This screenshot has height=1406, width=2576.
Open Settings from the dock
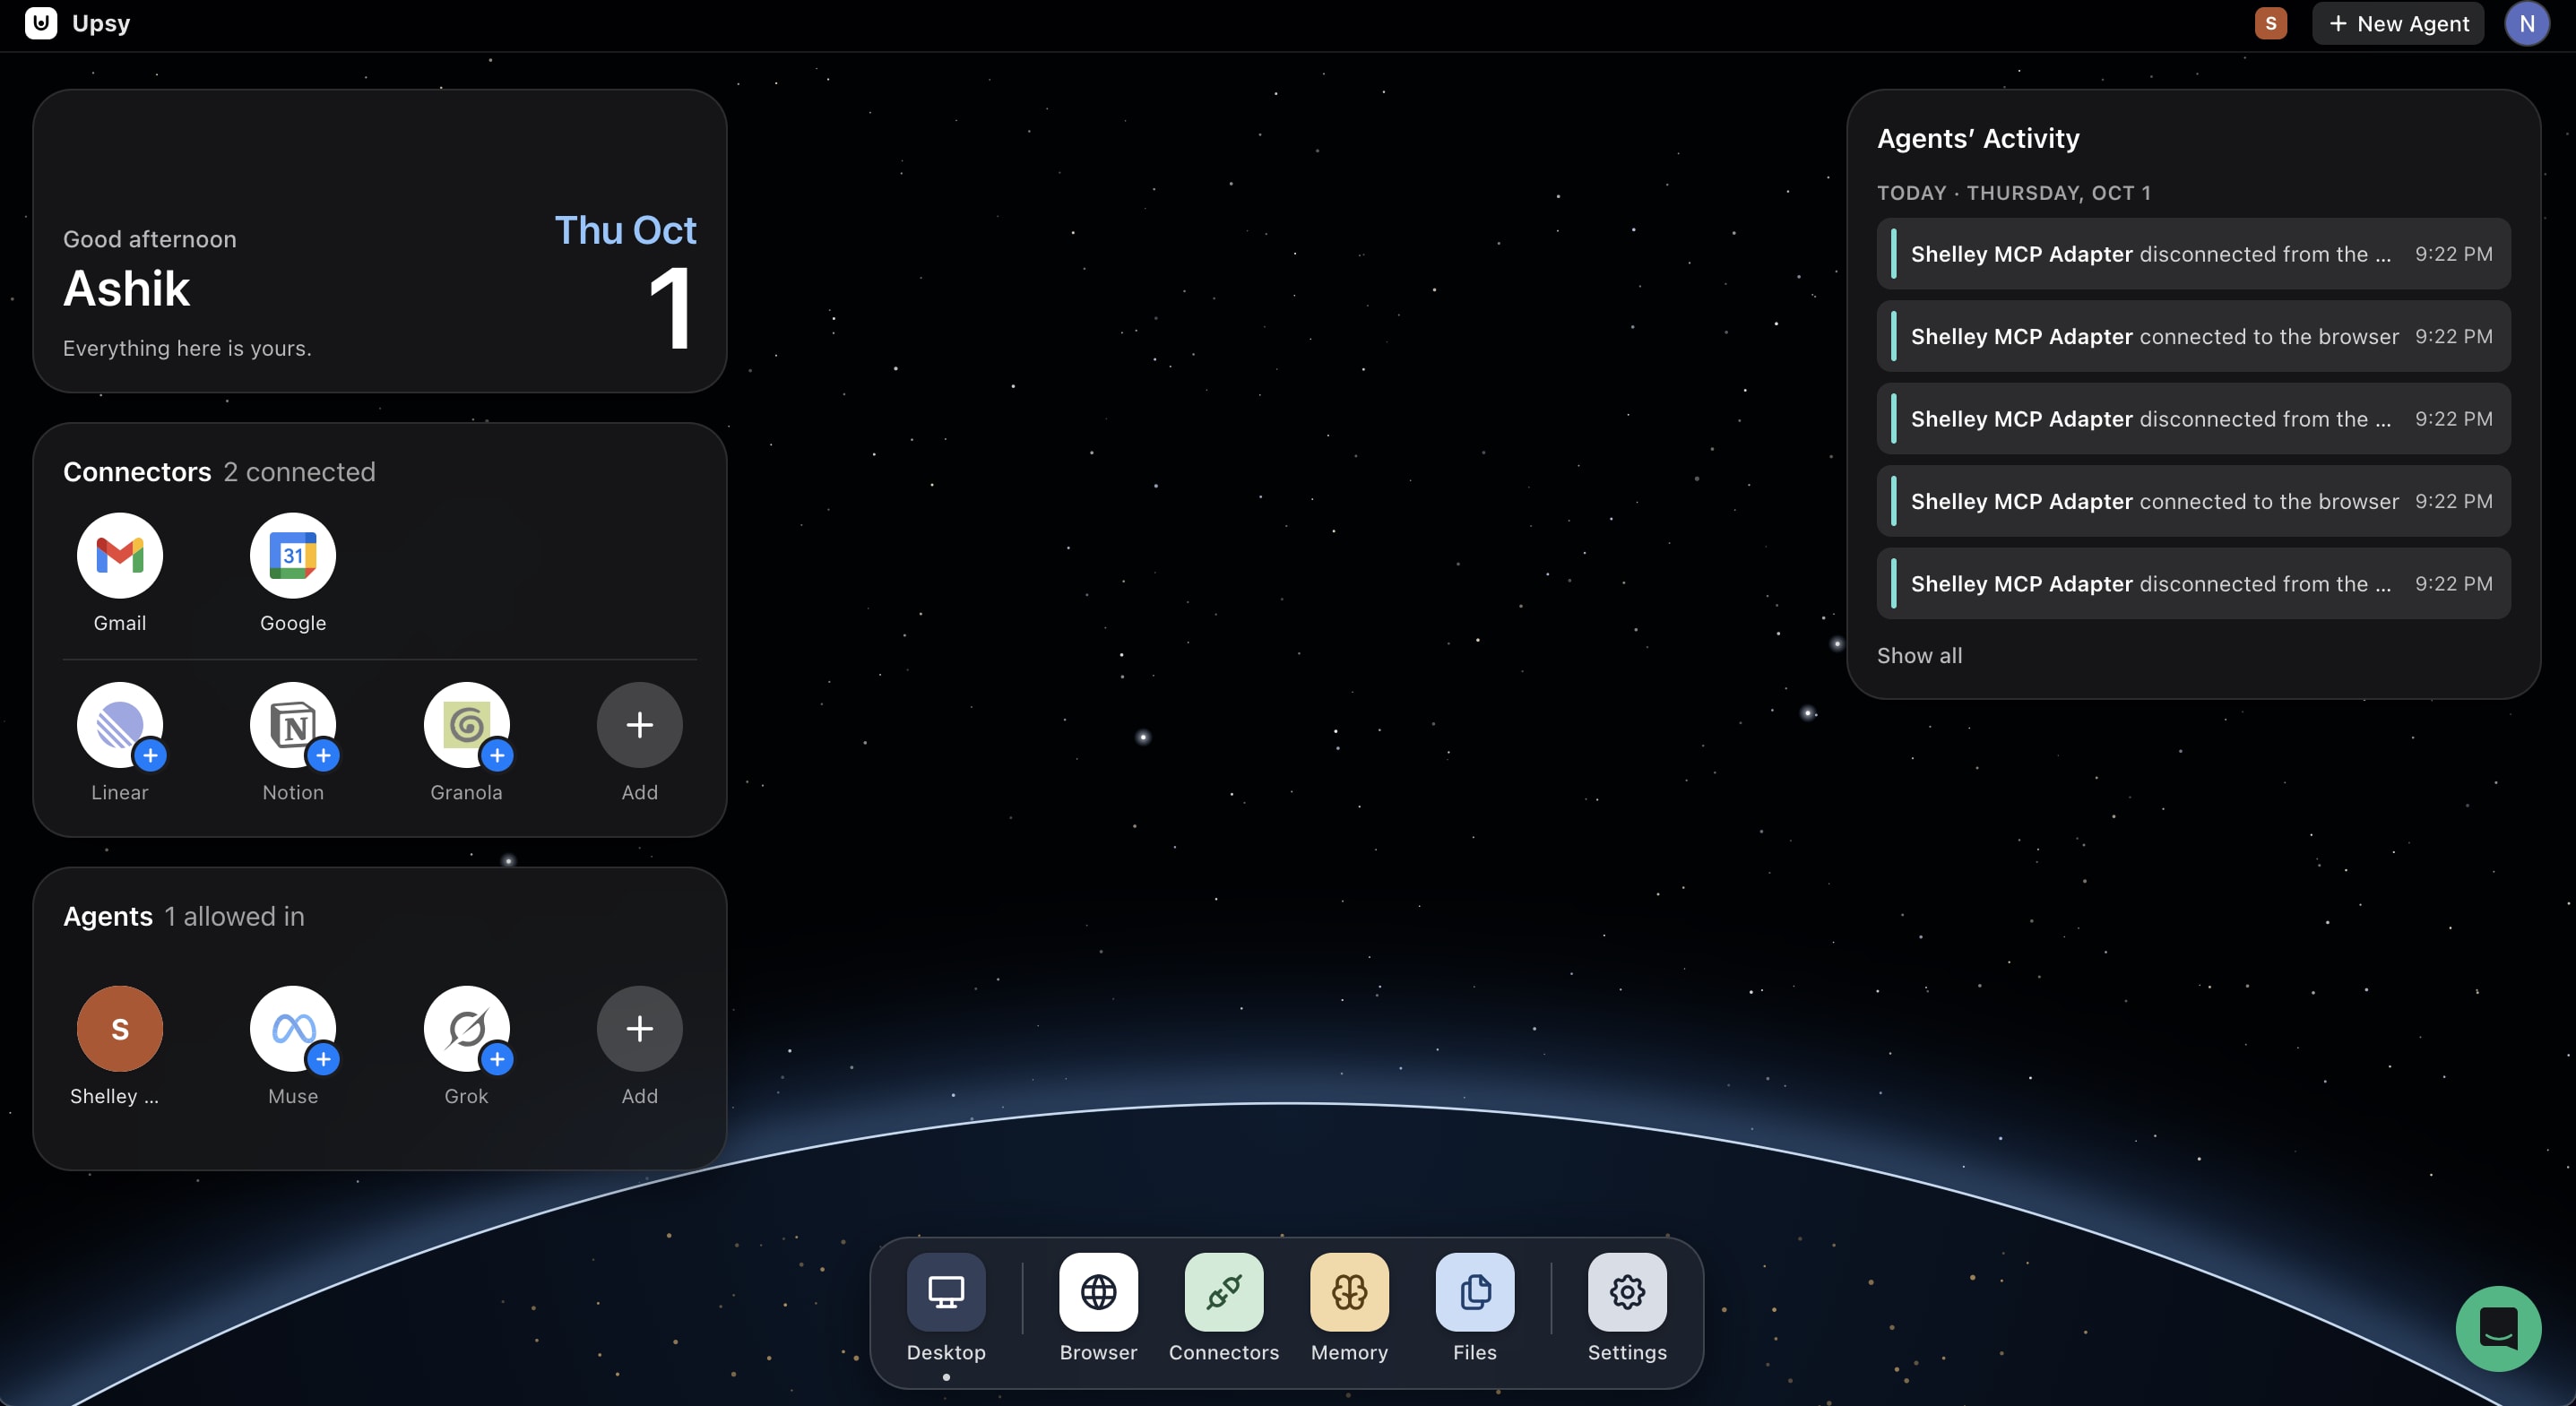(x=1628, y=1292)
